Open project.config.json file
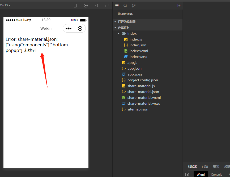 147,80
